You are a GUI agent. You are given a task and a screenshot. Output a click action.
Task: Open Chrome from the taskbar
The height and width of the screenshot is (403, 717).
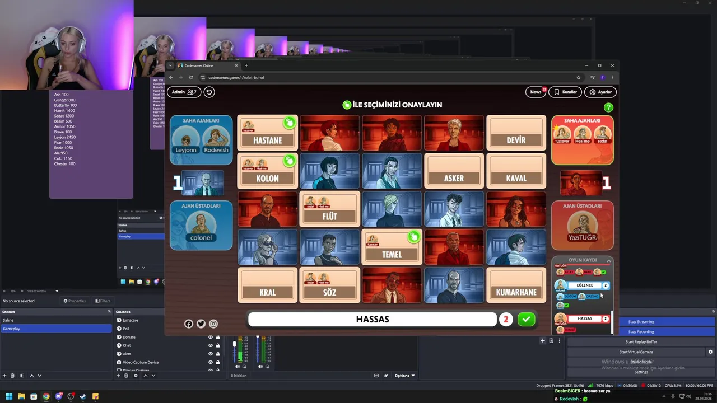coord(46,396)
